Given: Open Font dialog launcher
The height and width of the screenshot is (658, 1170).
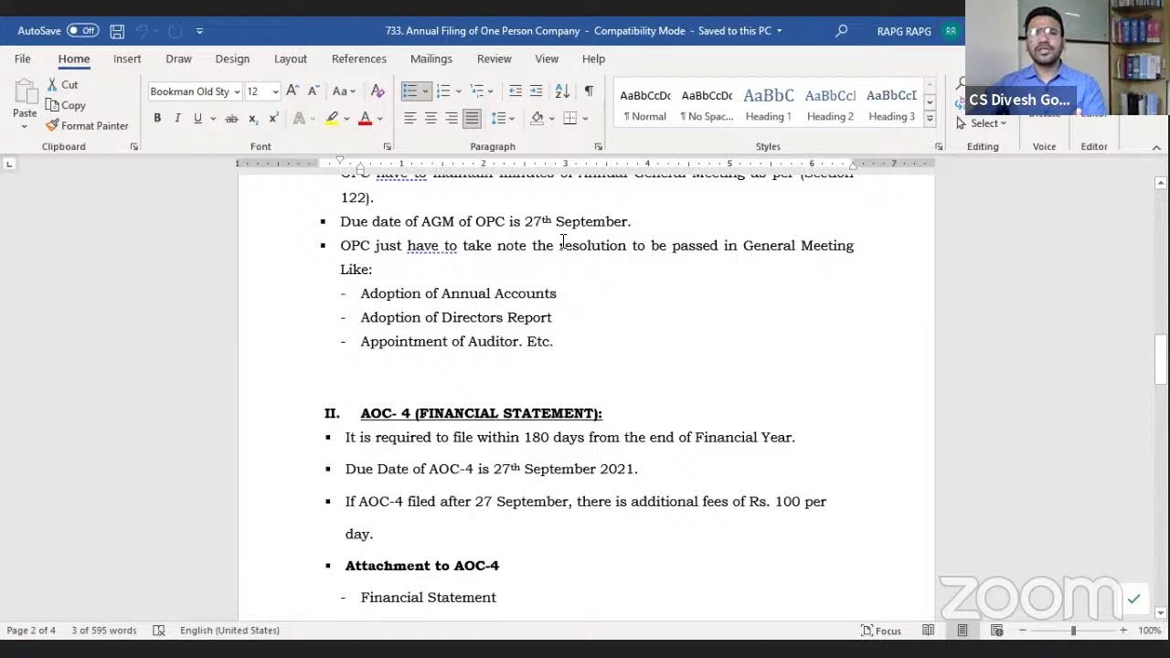Looking at the screenshot, I should (388, 146).
